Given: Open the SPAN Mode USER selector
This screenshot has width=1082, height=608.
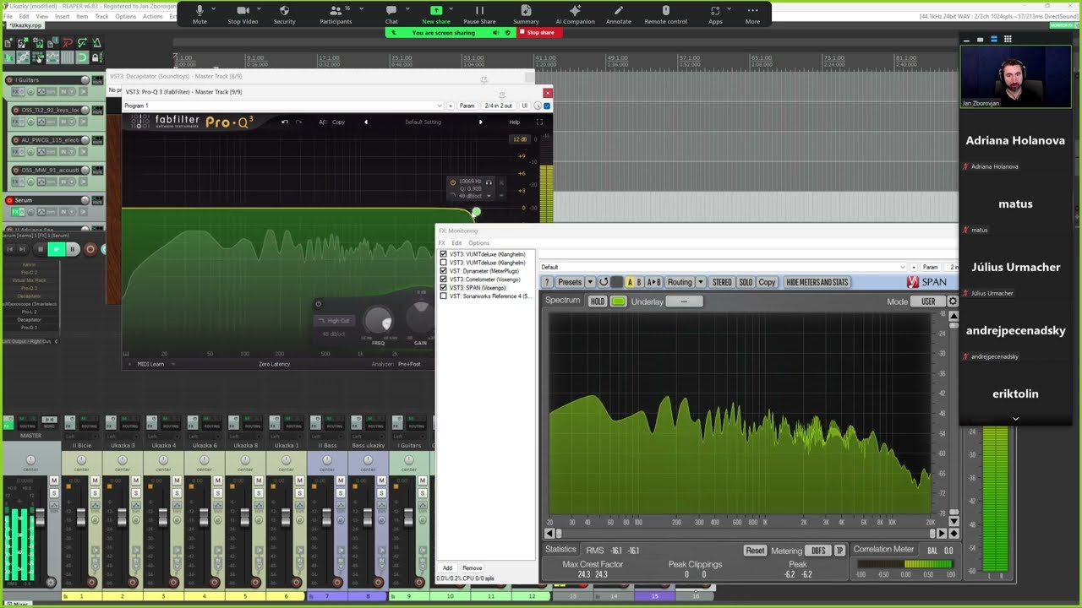Looking at the screenshot, I should (x=928, y=301).
